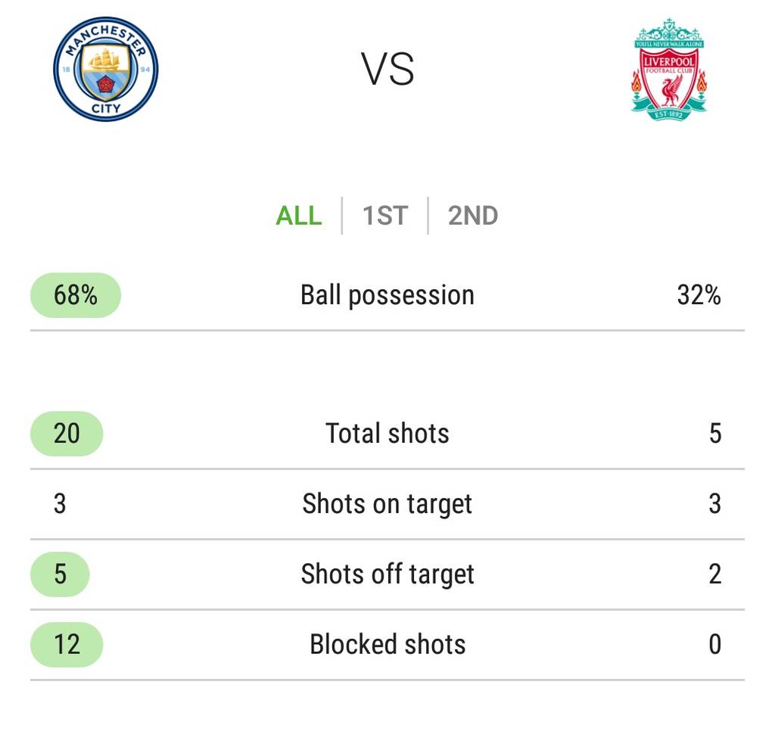Click Liverpool's 32% possession value
The height and width of the screenshot is (747, 775).
point(699,295)
